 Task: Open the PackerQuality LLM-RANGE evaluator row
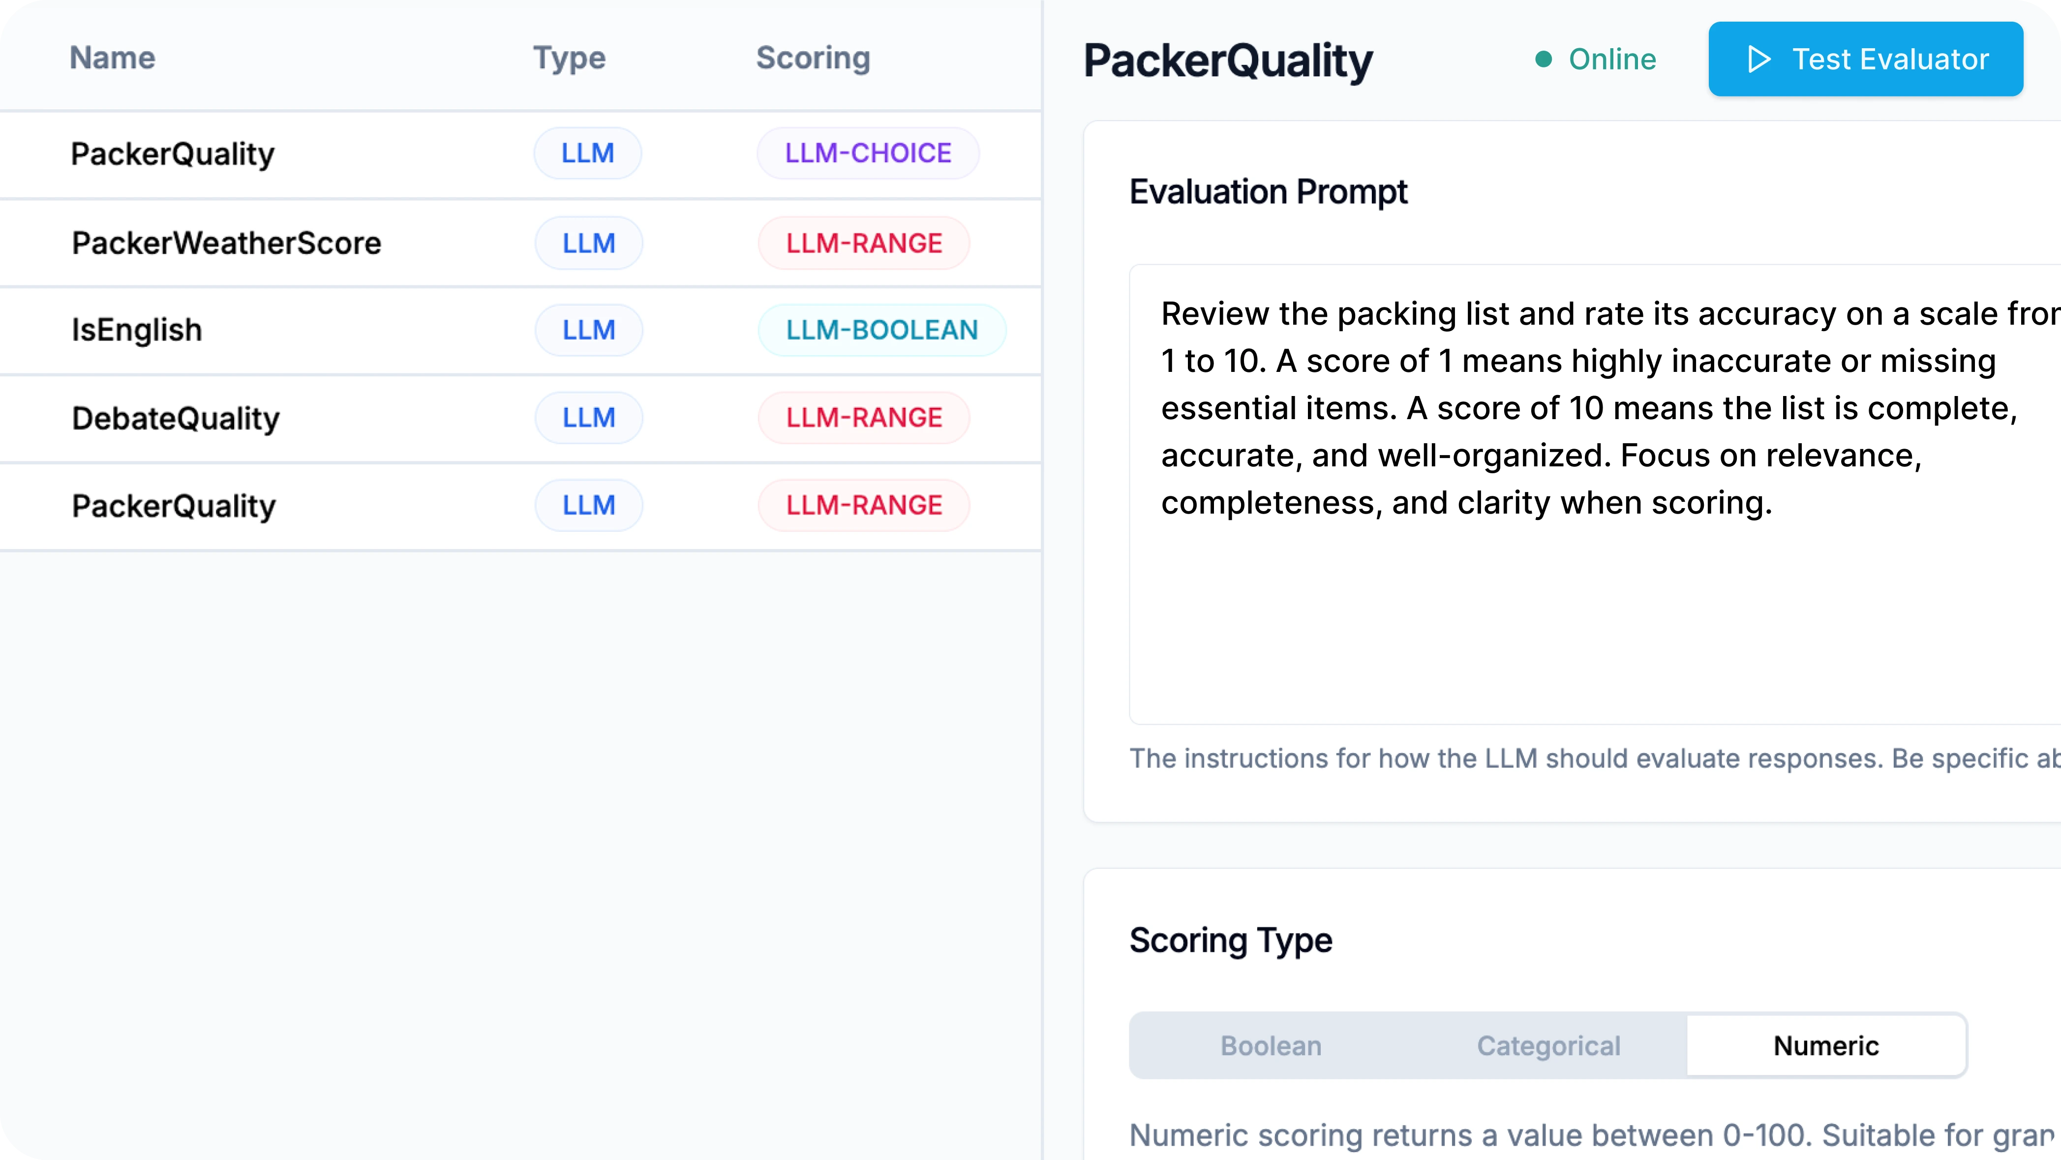pos(520,506)
